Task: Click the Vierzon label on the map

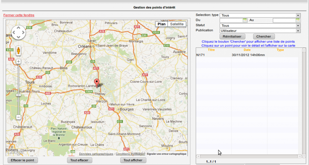Action: pyautogui.click(x=101, y=101)
